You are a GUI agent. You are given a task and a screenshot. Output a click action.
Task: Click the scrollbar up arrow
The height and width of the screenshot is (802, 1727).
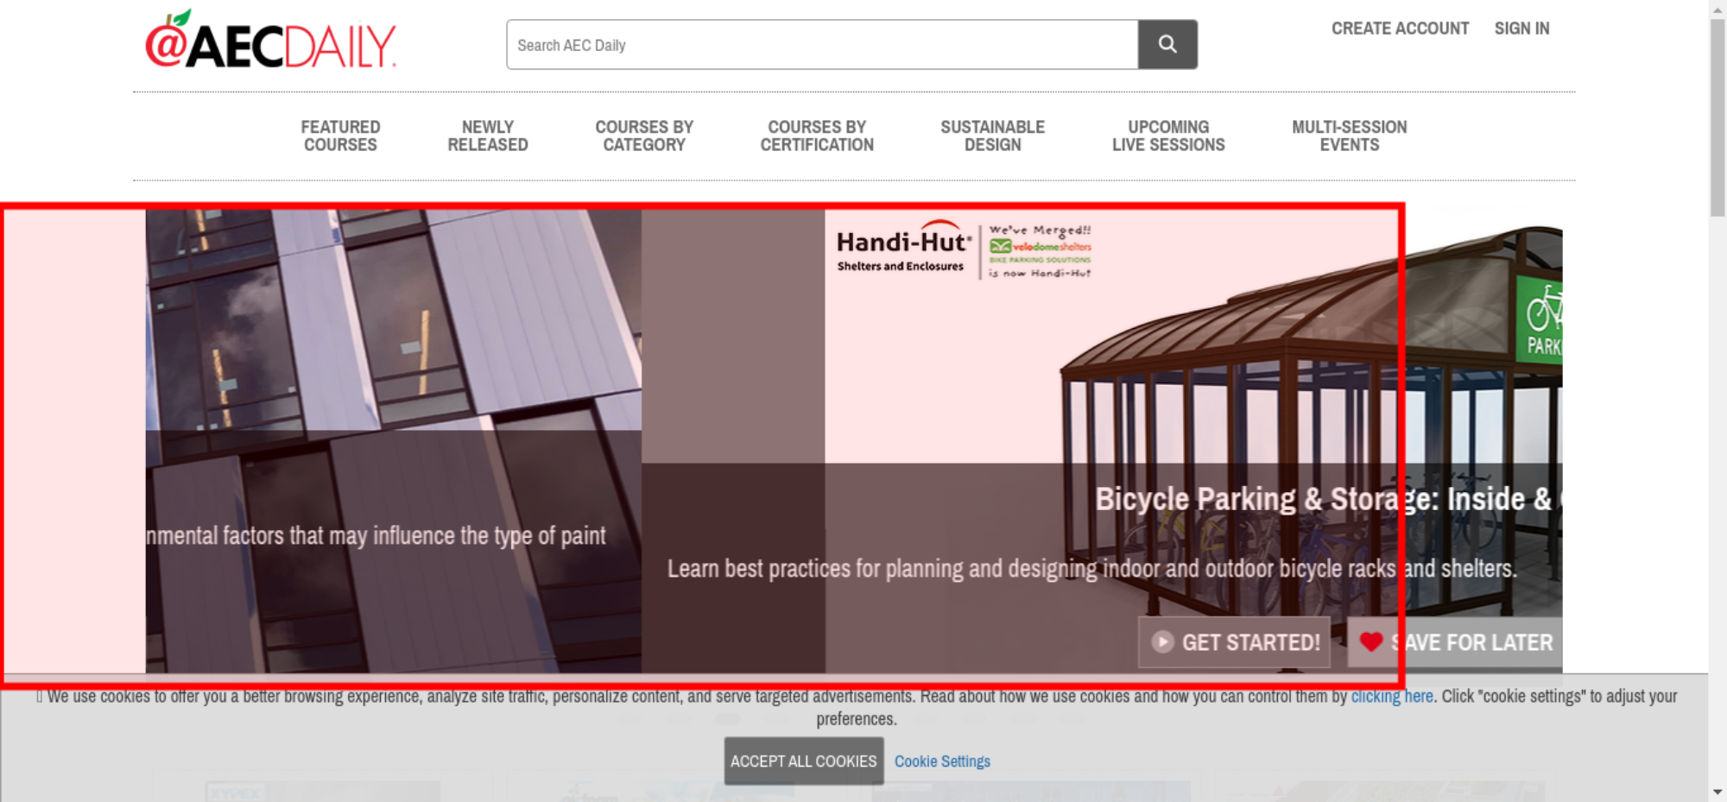[x=1717, y=8]
